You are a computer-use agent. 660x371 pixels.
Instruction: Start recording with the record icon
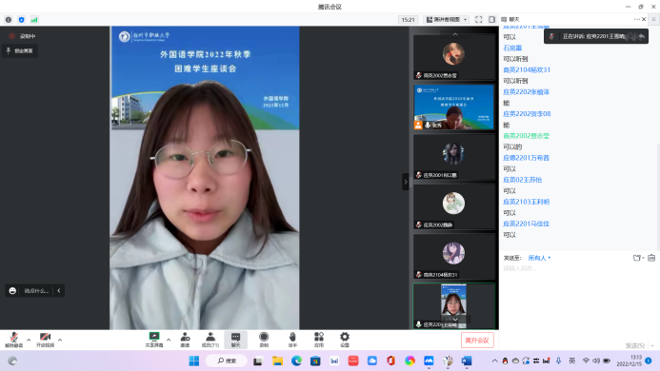264,340
